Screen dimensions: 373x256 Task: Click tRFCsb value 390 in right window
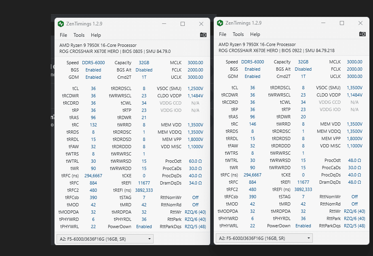(253, 197)
